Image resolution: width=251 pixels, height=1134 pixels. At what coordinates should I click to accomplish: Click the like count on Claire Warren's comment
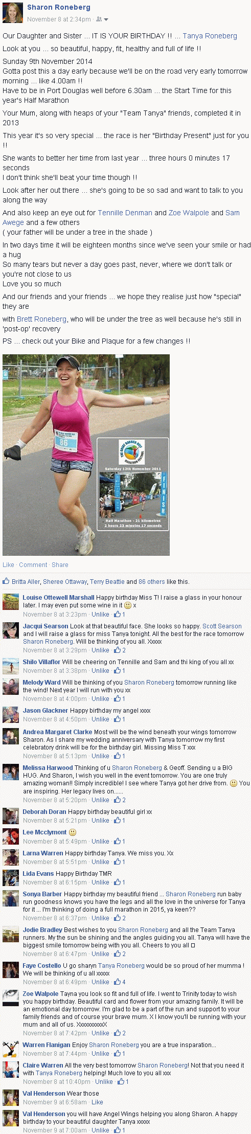[123, 1081]
